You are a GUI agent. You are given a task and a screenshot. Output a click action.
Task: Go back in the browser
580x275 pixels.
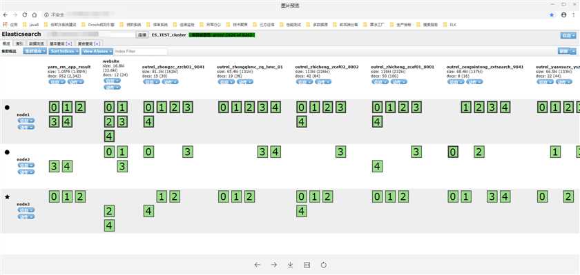click(6, 14)
